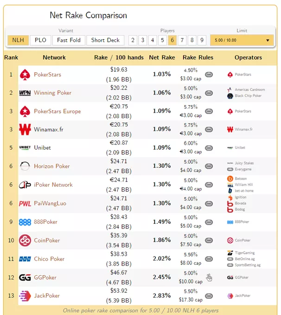Image resolution: width=281 pixels, height=315 pixels.
Task: Set players to 7
Action: click(182, 40)
